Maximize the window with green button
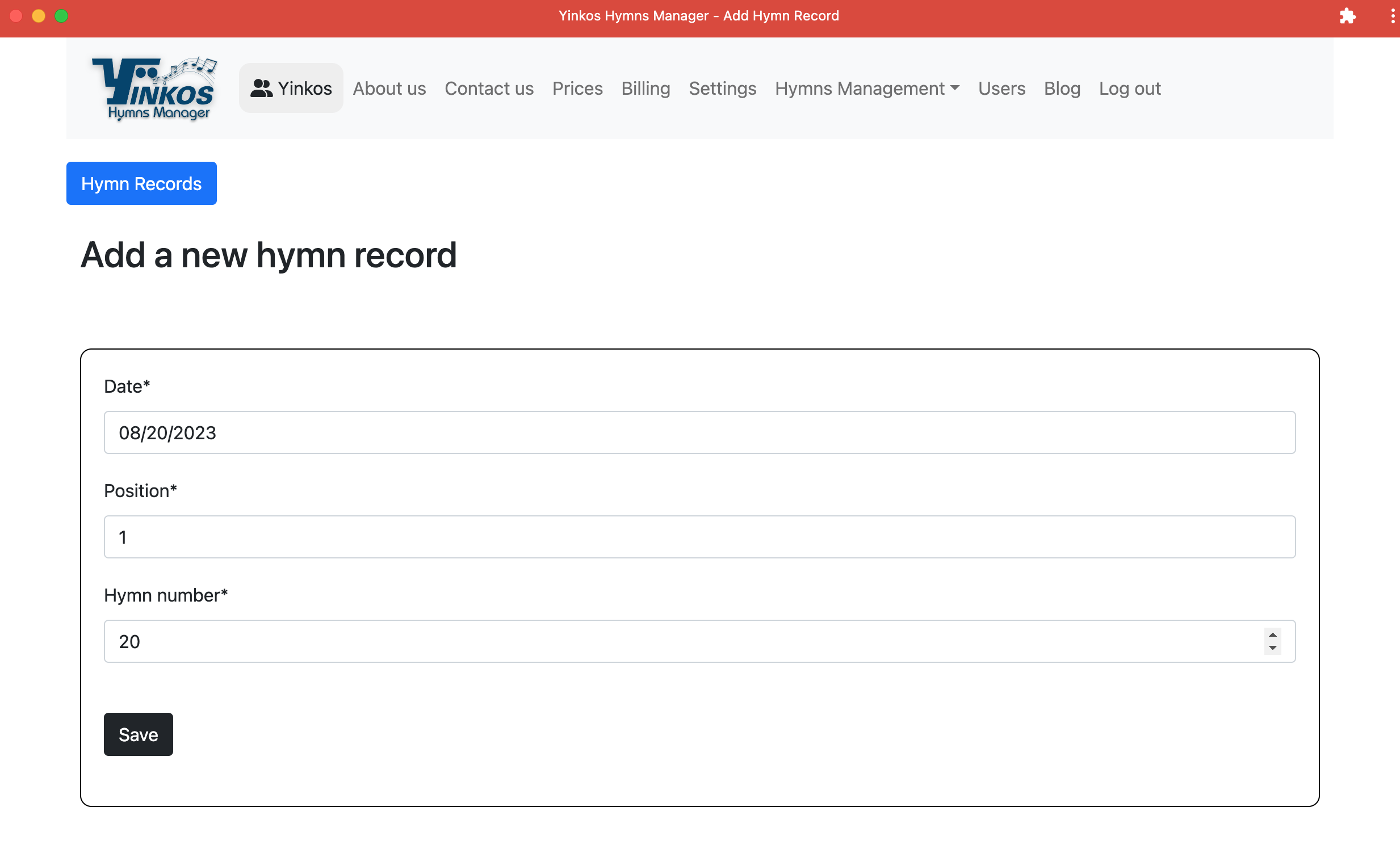Image resolution: width=1400 pixels, height=849 pixels. (x=61, y=16)
